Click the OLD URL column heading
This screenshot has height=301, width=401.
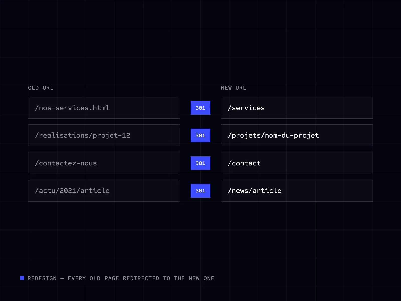tap(41, 88)
